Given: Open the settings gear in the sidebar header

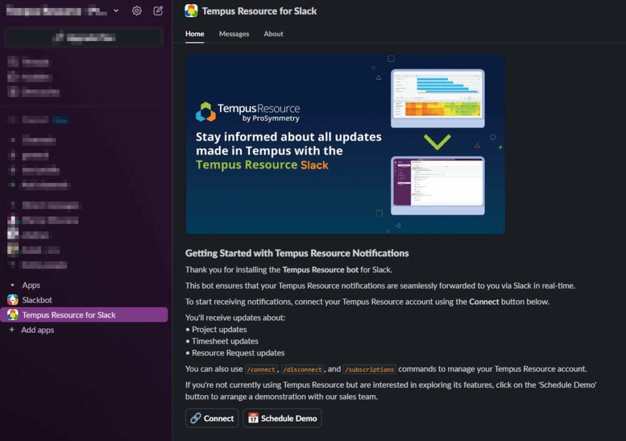Looking at the screenshot, I should pyautogui.click(x=137, y=10).
